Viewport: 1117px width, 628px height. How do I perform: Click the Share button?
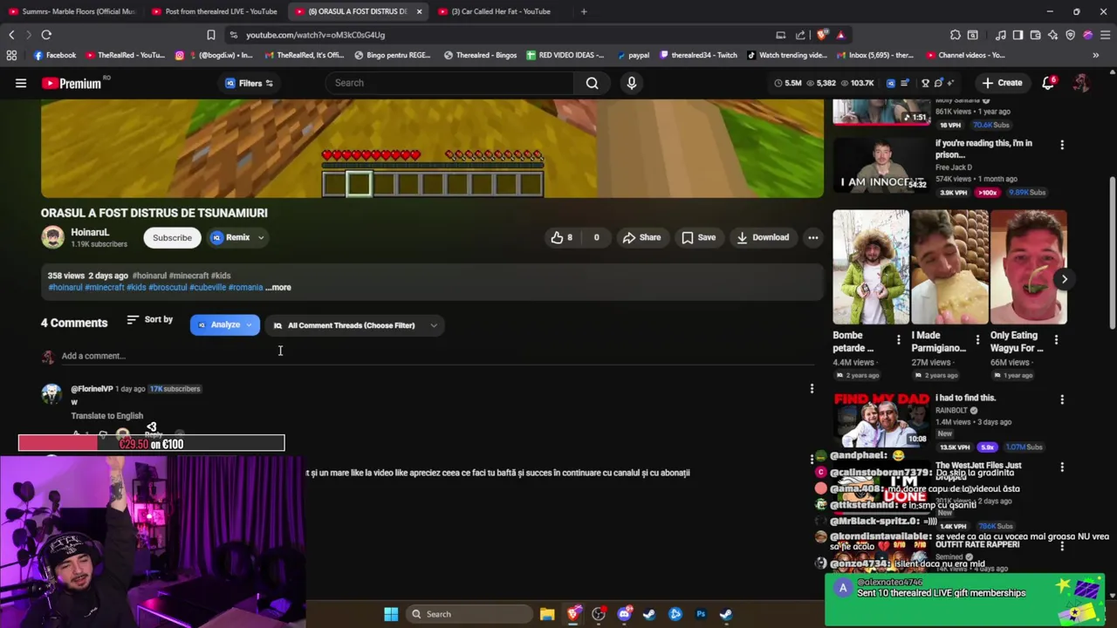[x=641, y=237]
